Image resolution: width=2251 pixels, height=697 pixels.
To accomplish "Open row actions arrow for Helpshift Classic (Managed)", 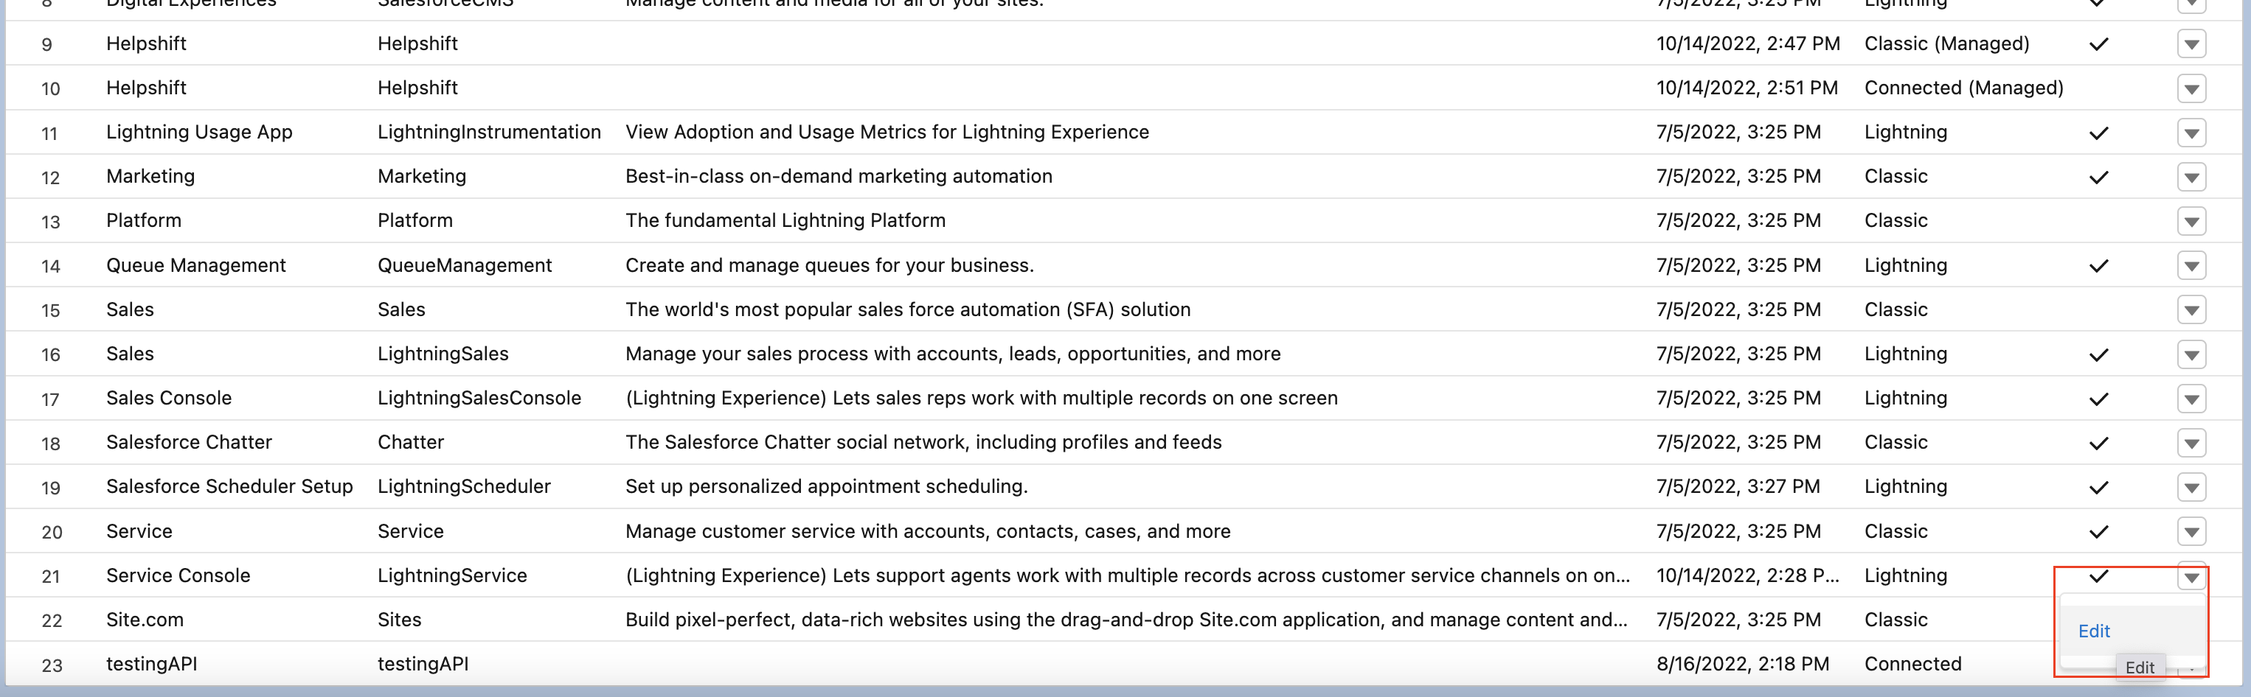I will coord(2191,43).
